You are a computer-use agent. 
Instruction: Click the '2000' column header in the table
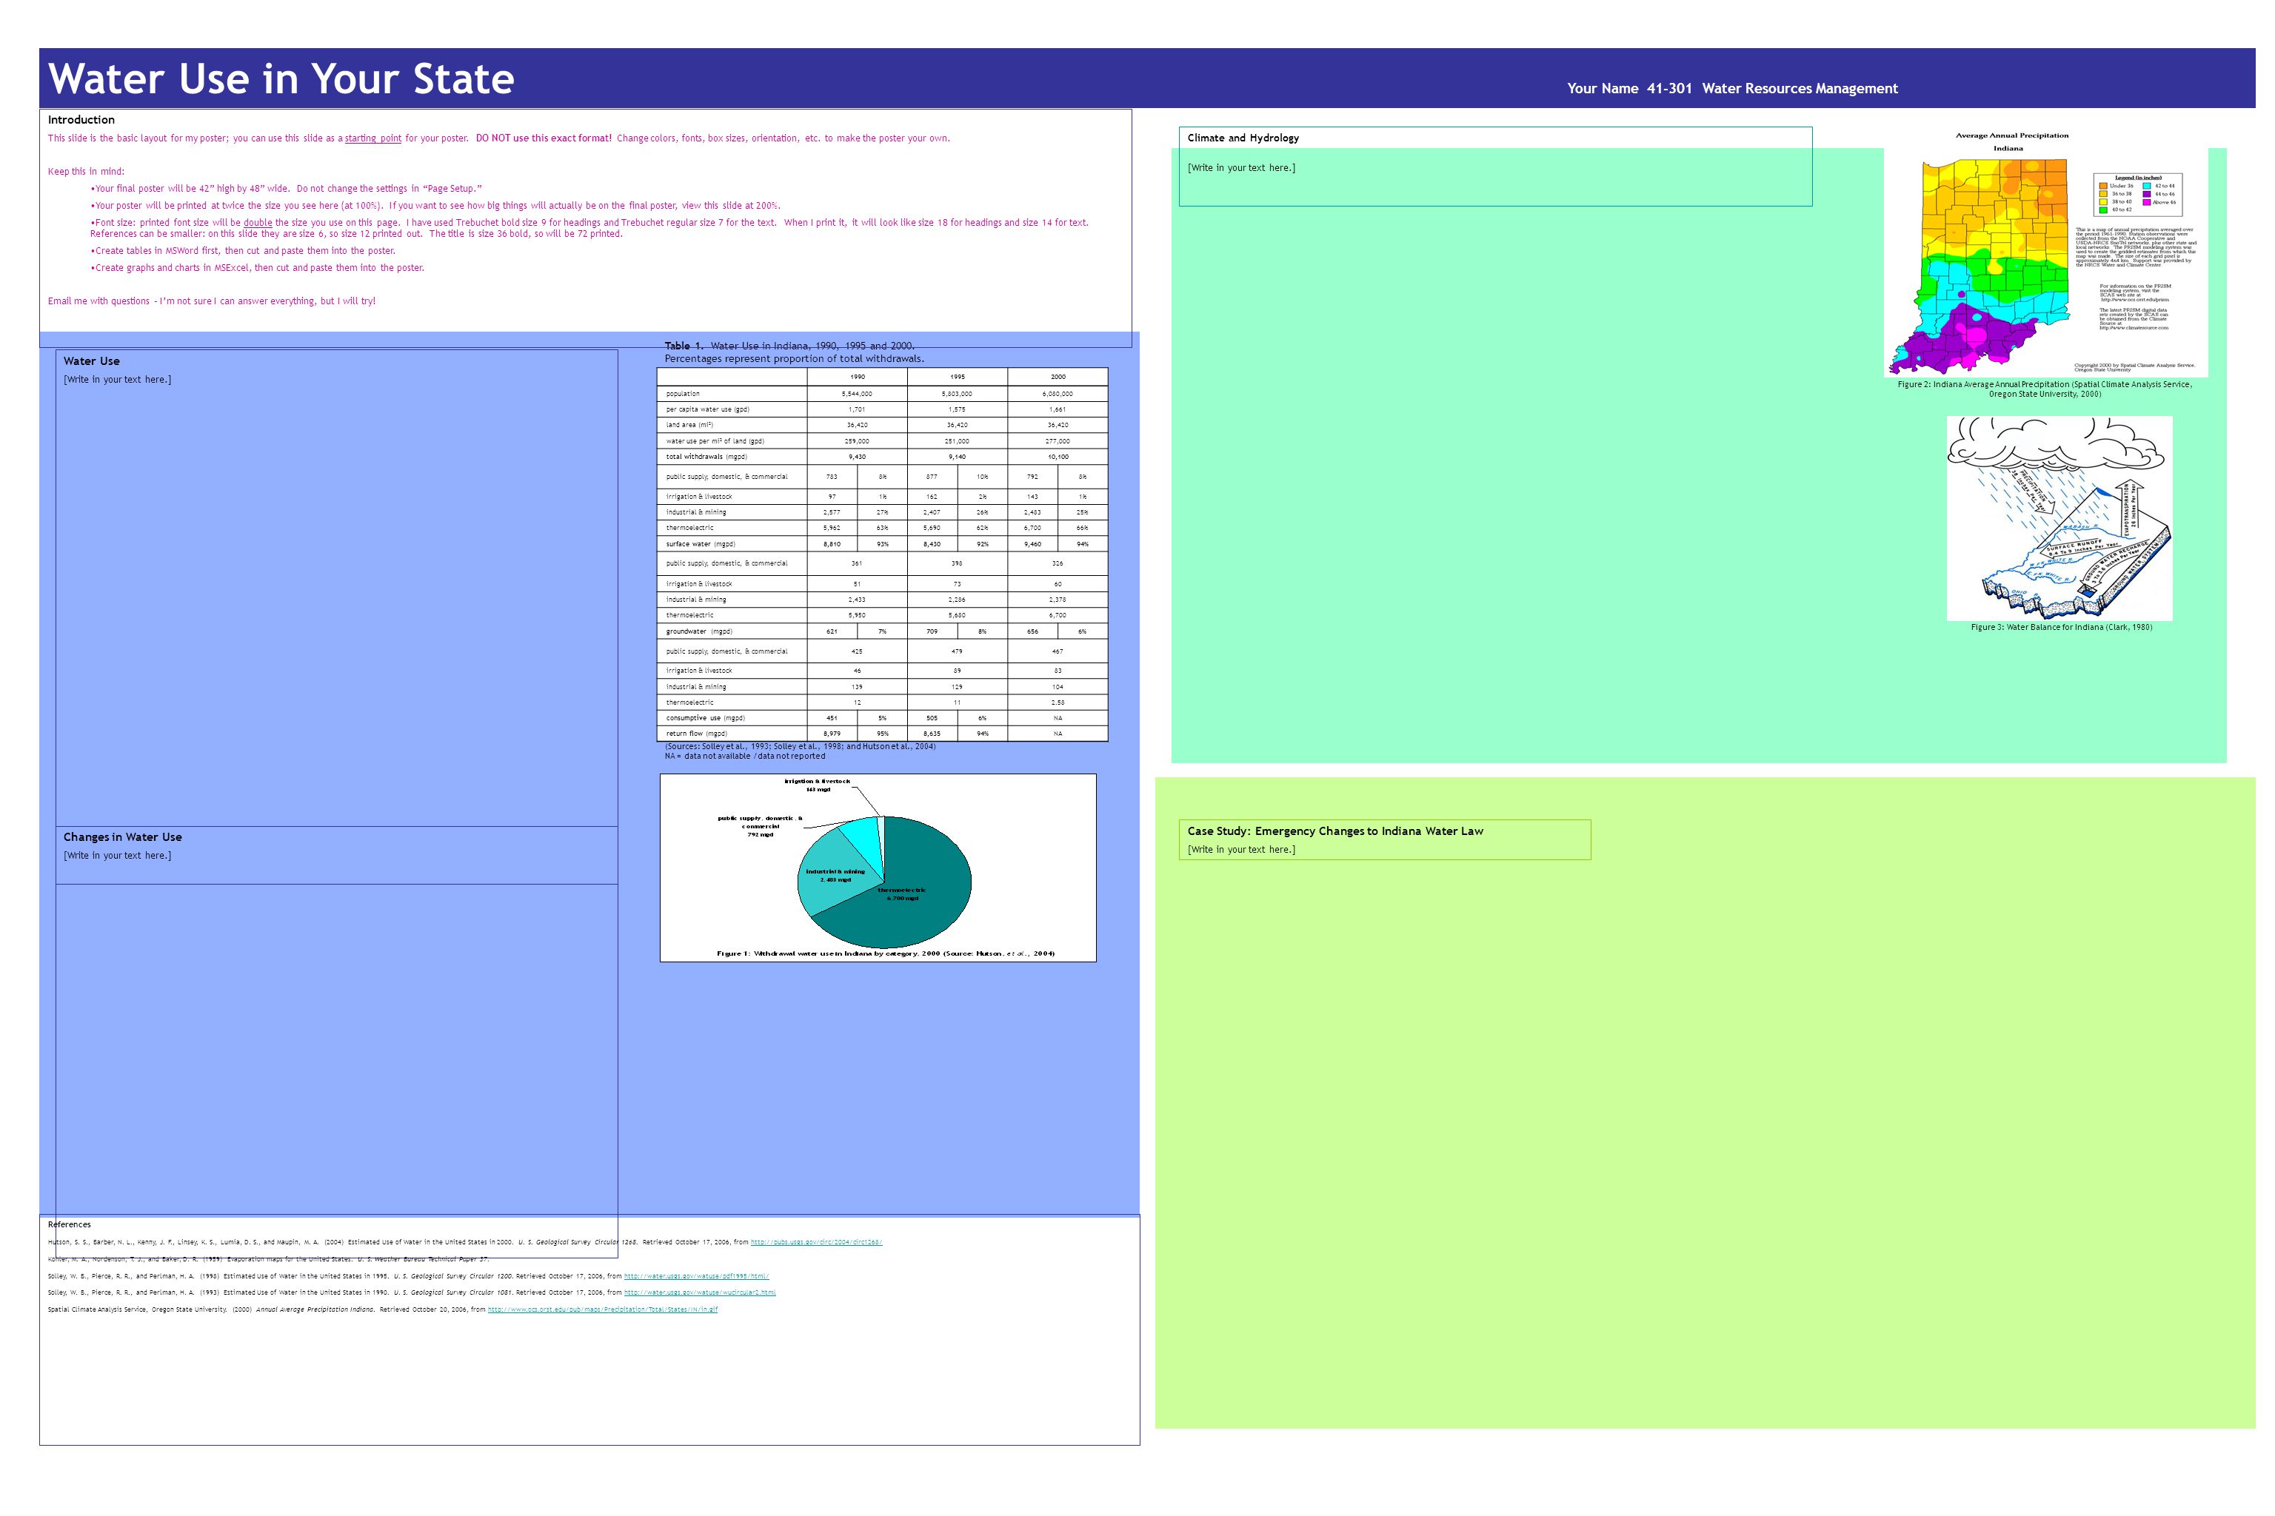[1058, 377]
